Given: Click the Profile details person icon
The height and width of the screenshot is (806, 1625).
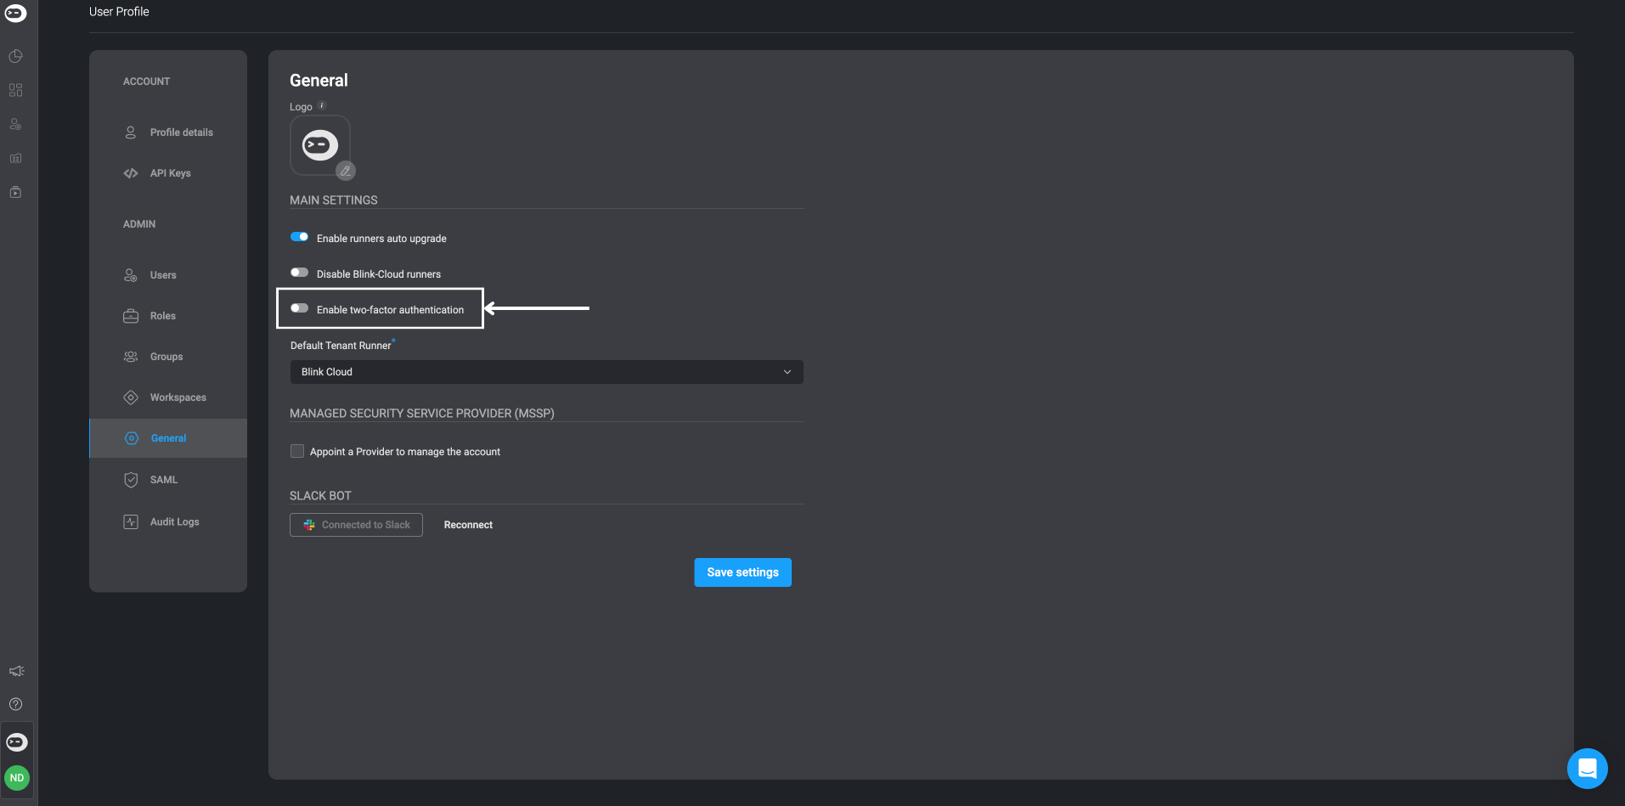Looking at the screenshot, I should pos(131,132).
